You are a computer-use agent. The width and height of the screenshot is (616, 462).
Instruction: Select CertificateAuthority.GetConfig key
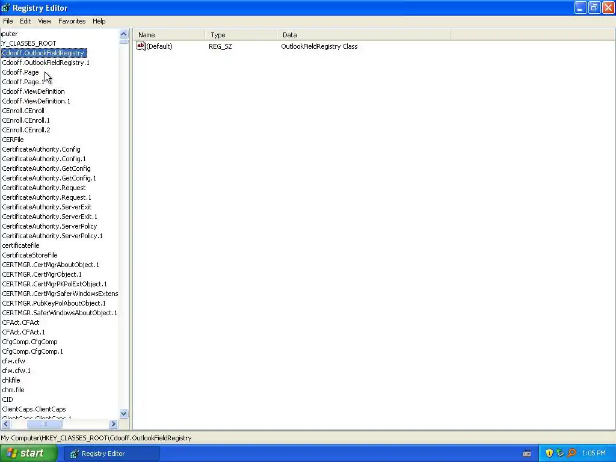[46, 168]
